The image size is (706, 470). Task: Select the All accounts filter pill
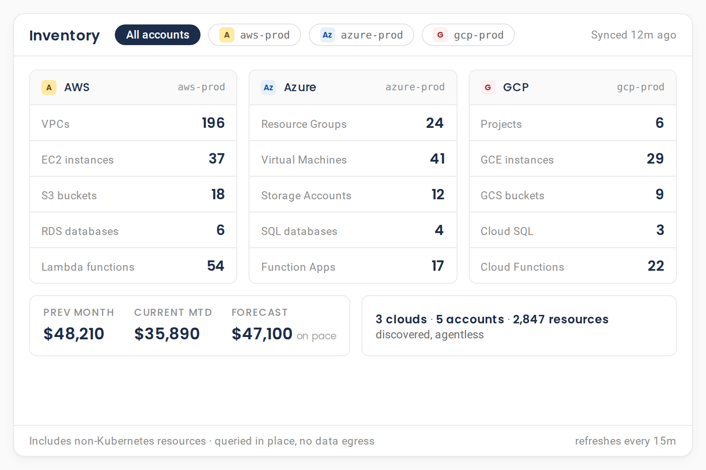click(158, 35)
